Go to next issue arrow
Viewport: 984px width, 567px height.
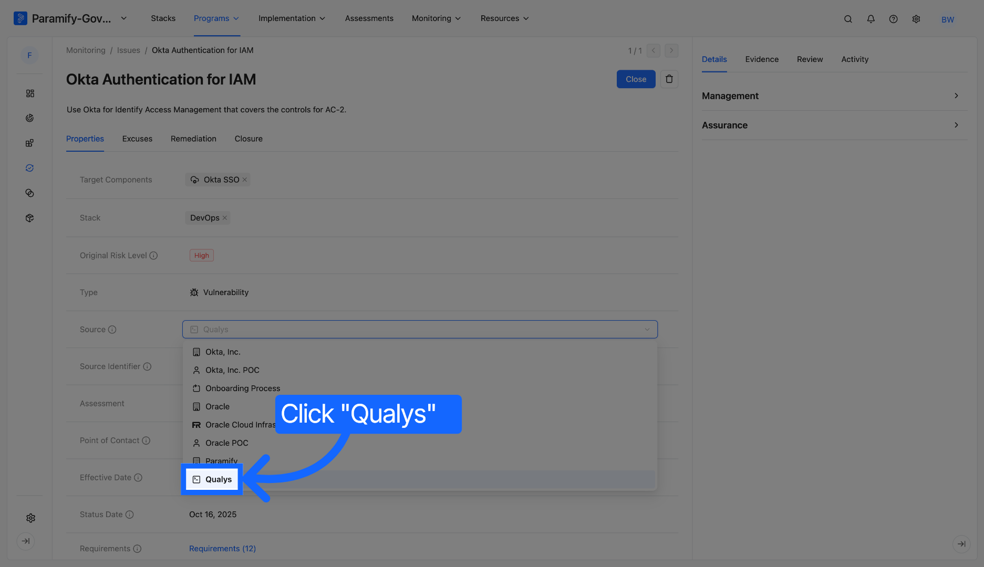pyautogui.click(x=671, y=51)
